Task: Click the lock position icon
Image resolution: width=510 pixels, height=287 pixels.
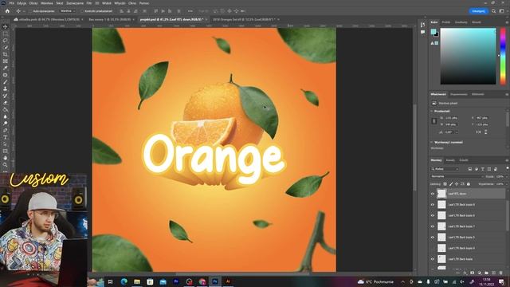Action: (x=457, y=184)
